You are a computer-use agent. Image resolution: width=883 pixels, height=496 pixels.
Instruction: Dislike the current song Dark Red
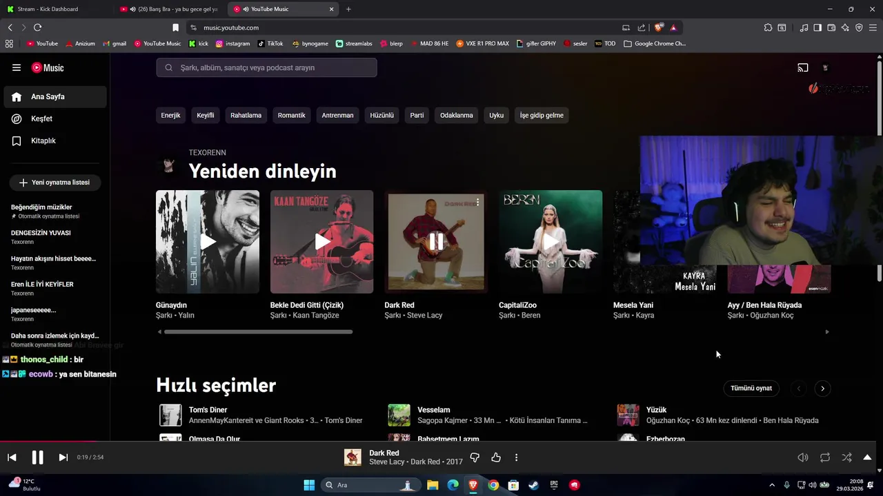pos(475,457)
